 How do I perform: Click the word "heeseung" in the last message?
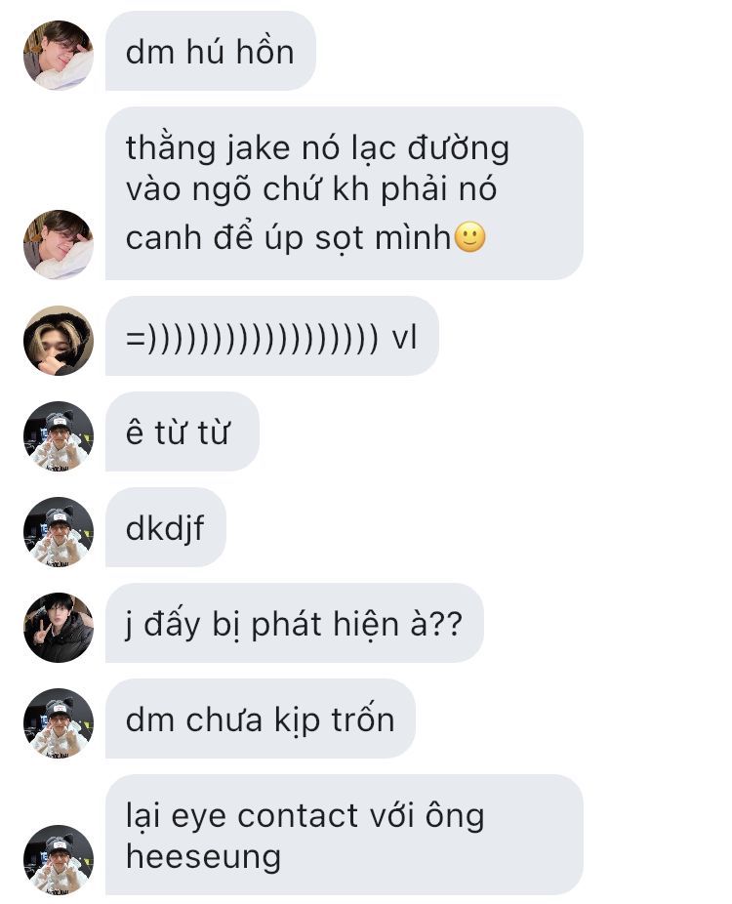tap(203, 857)
